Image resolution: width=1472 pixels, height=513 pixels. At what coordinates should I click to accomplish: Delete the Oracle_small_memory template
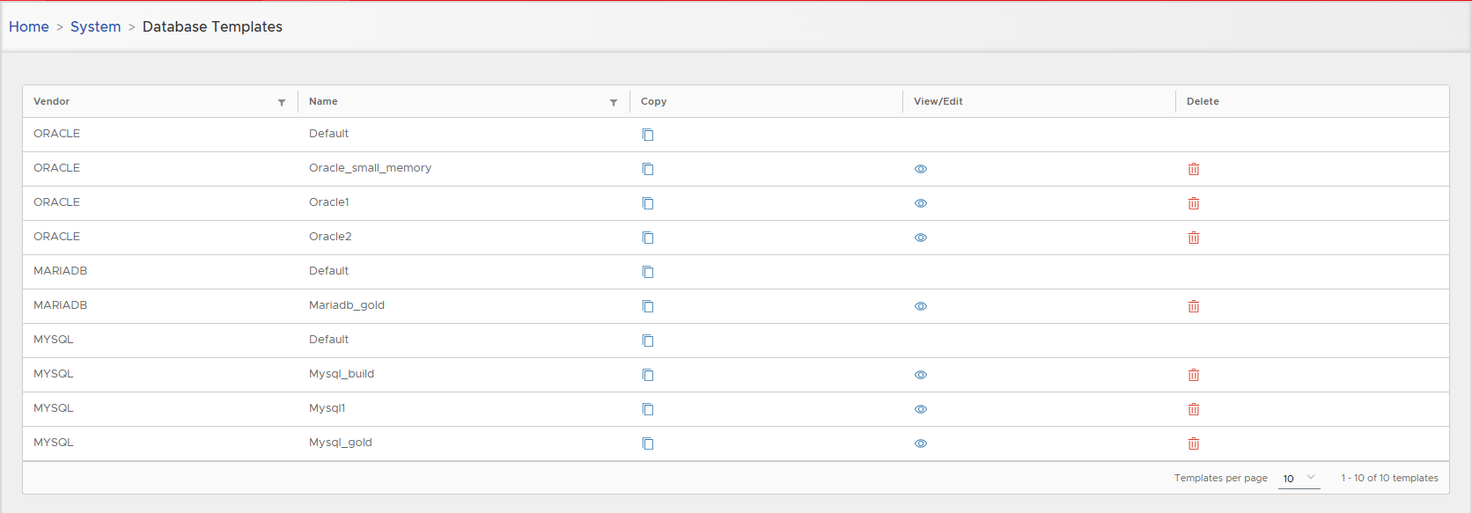[1194, 169]
